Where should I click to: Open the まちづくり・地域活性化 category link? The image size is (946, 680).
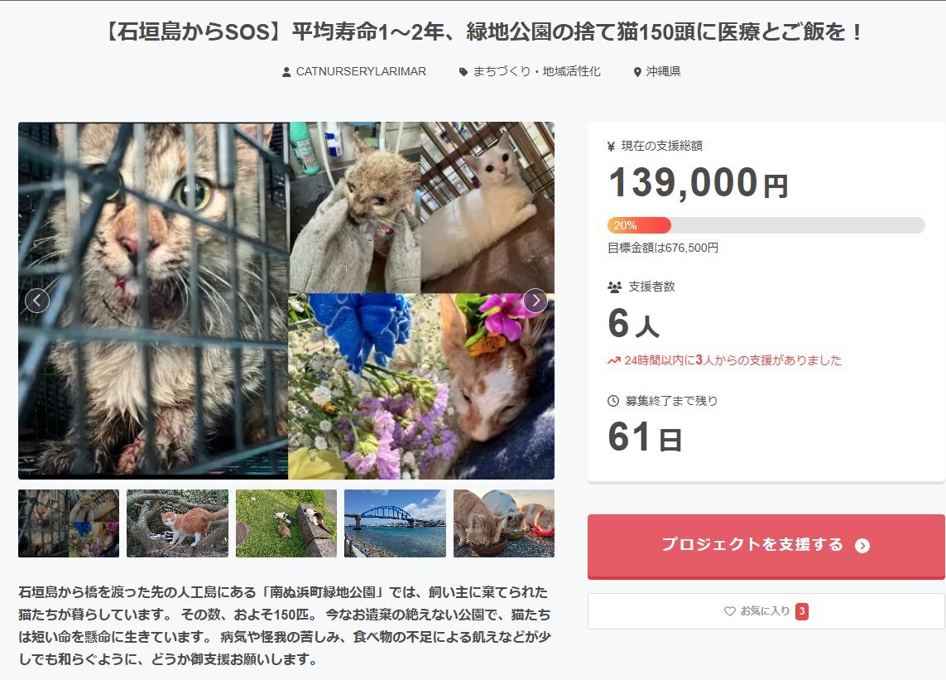[536, 72]
